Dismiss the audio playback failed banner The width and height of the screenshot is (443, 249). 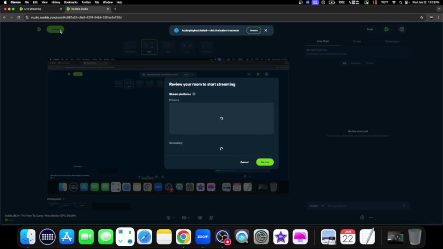click(x=266, y=30)
